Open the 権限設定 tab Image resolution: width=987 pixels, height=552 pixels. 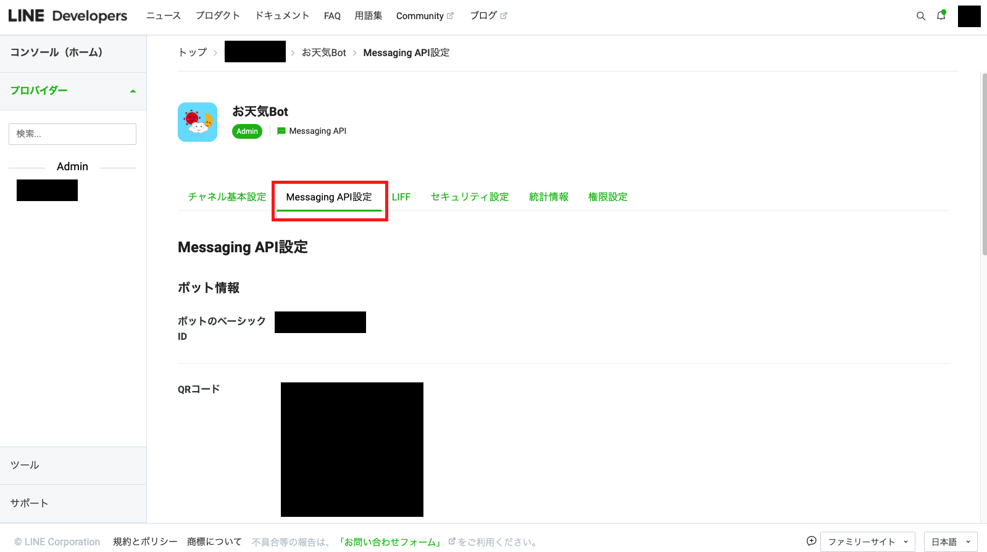click(608, 197)
